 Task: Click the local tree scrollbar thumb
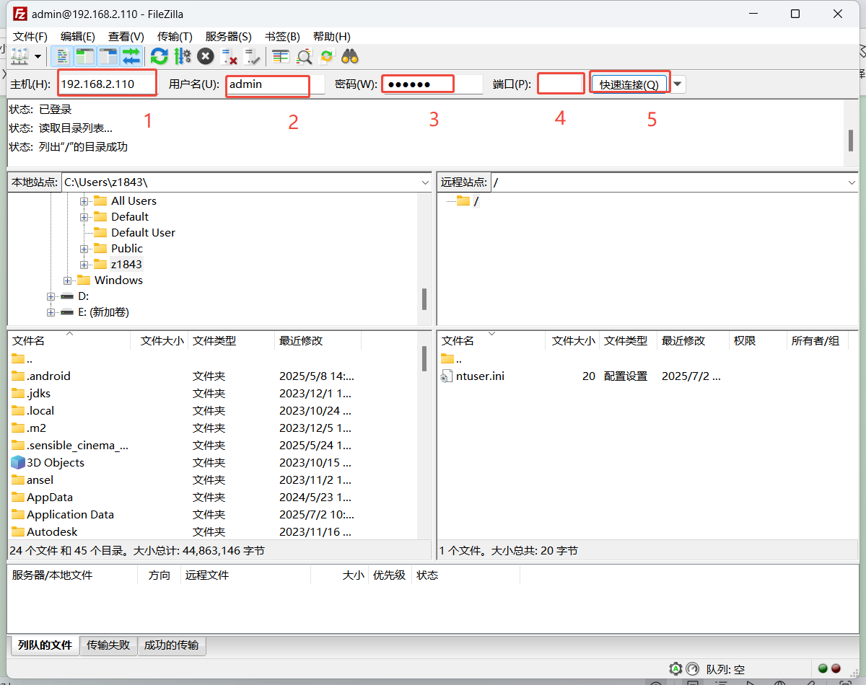(424, 299)
